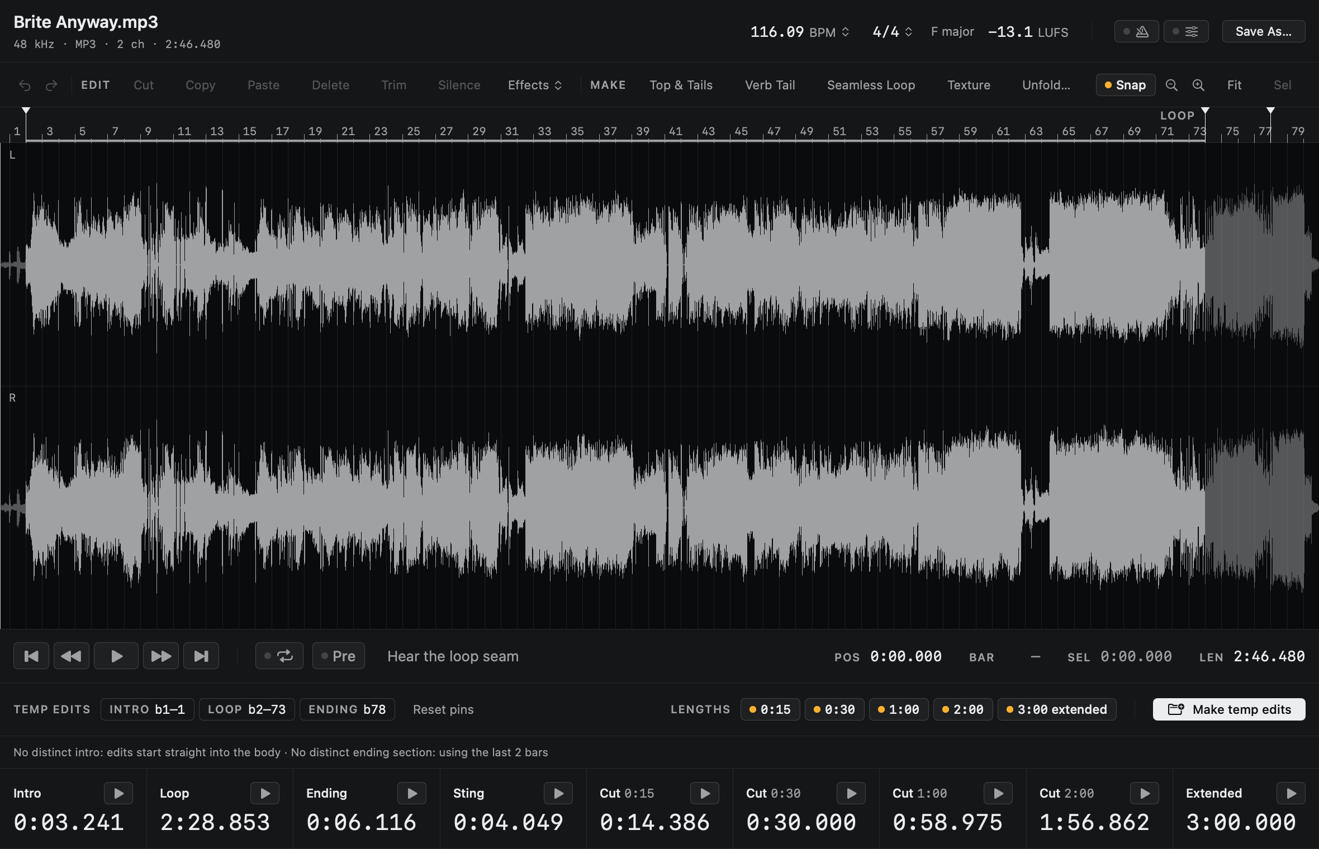Toggle the mixer sliders button

coord(1186,32)
